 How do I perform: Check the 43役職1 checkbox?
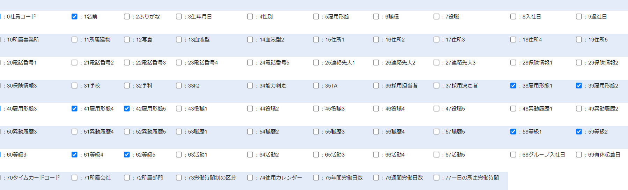click(179, 108)
